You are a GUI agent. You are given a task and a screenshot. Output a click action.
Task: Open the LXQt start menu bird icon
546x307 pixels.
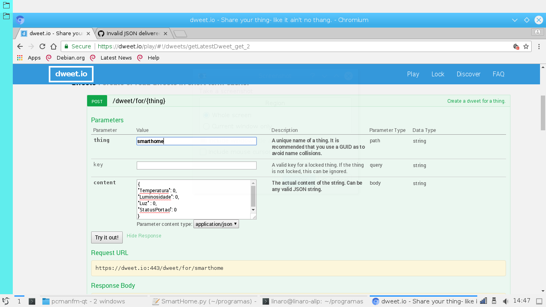click(6, 301)
